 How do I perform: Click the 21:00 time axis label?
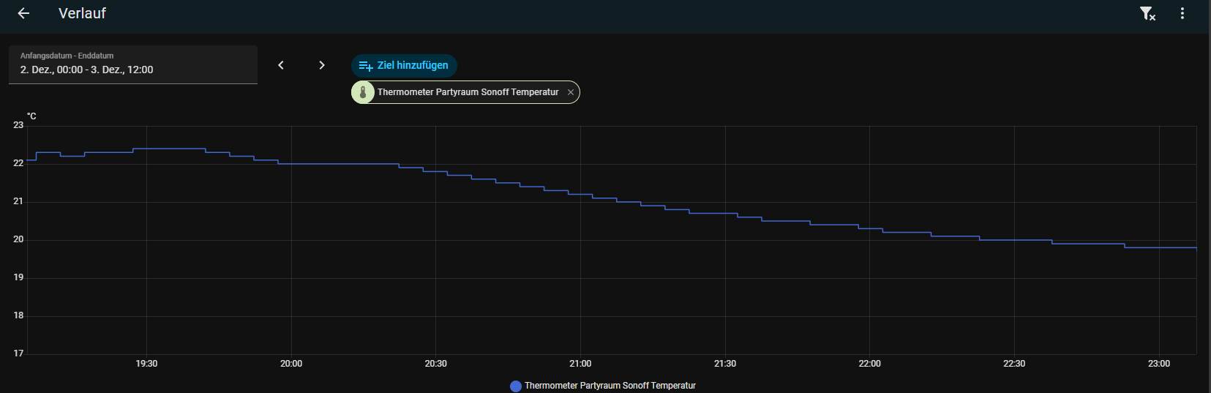tap(580, 364)
